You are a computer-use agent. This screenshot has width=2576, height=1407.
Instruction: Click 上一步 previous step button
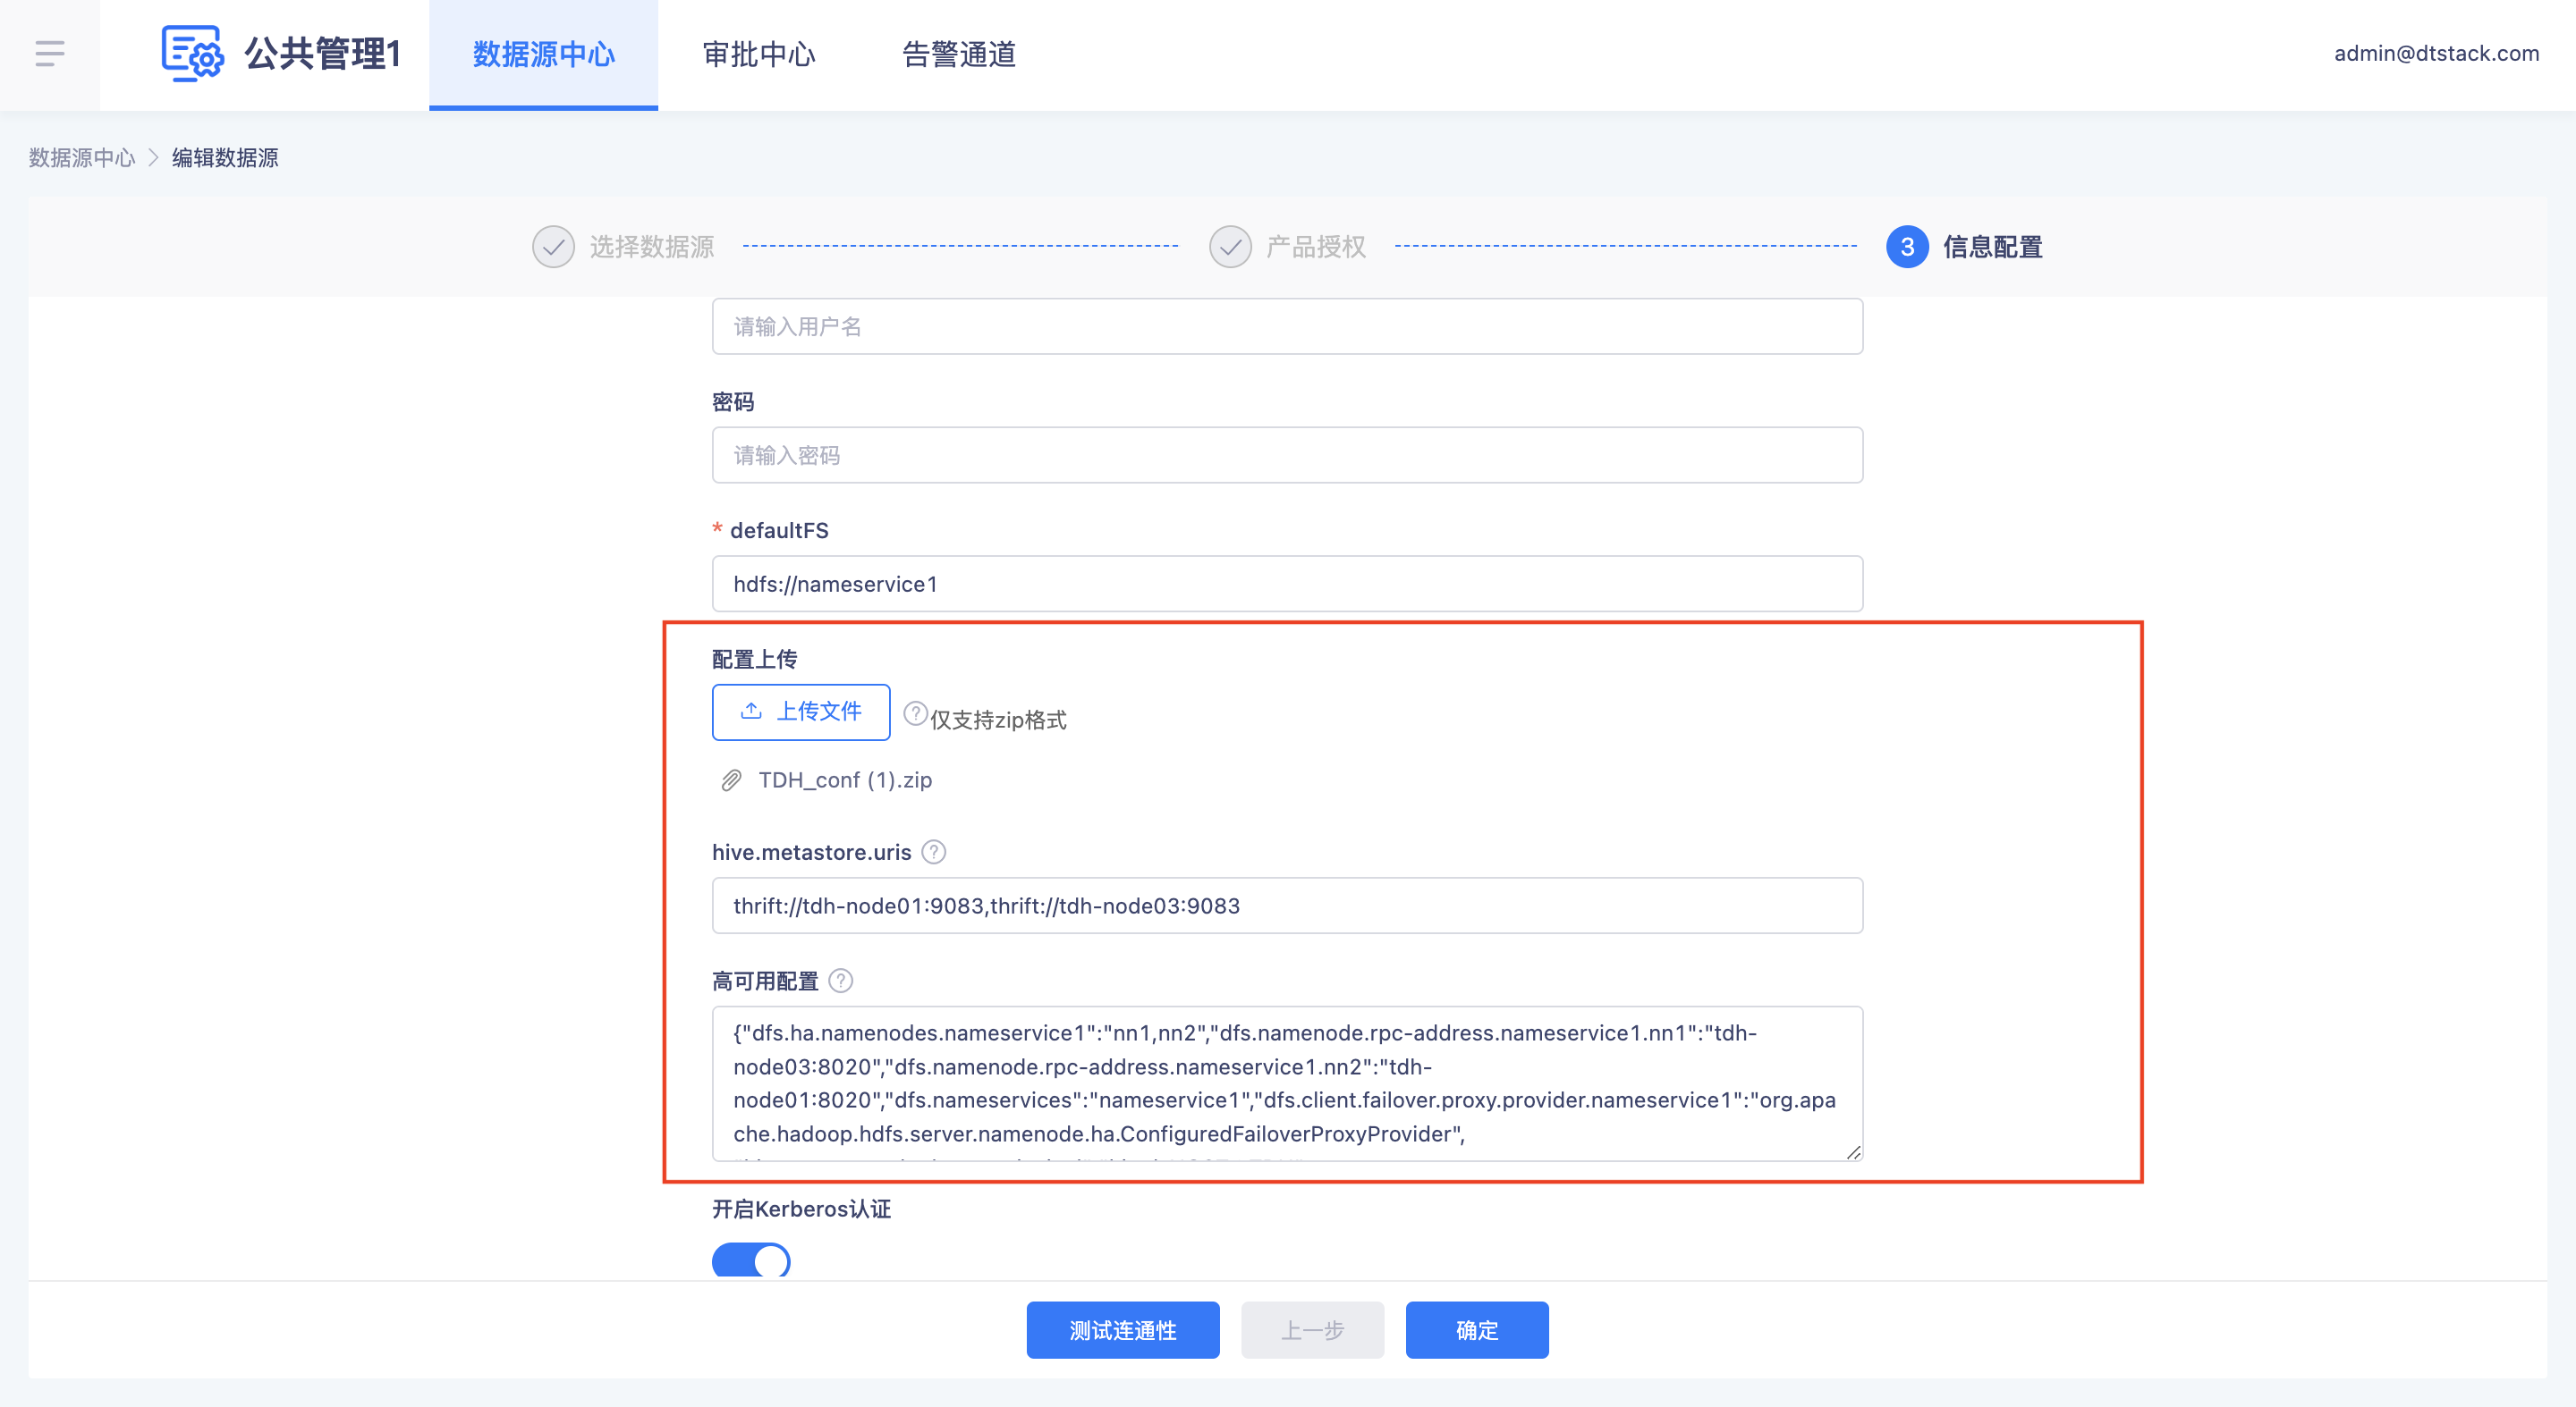point(1312,1331)
